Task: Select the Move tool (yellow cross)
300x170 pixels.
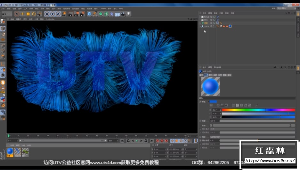Action: coord(23,14)
